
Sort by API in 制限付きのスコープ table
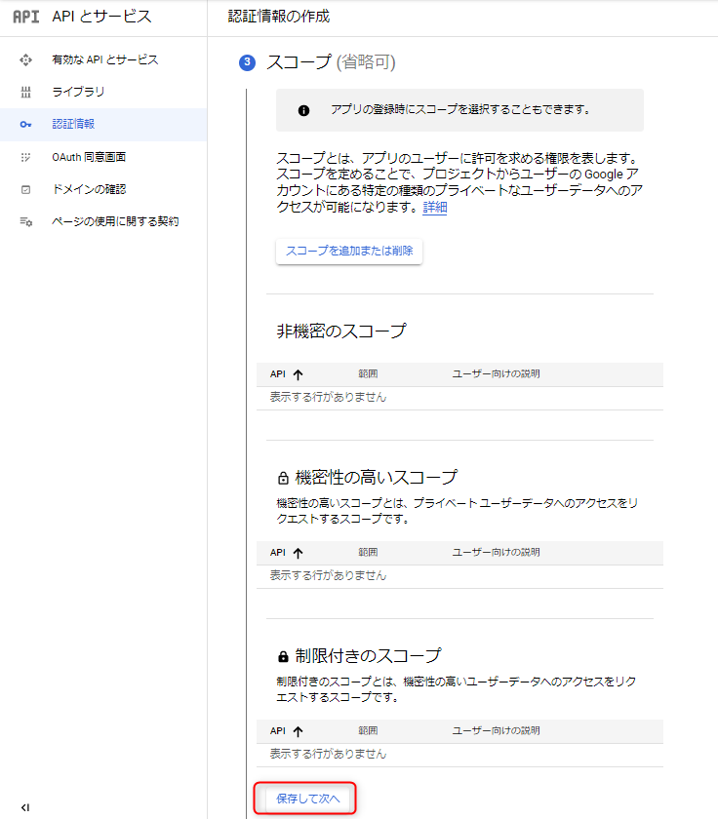tap(298, 730)
